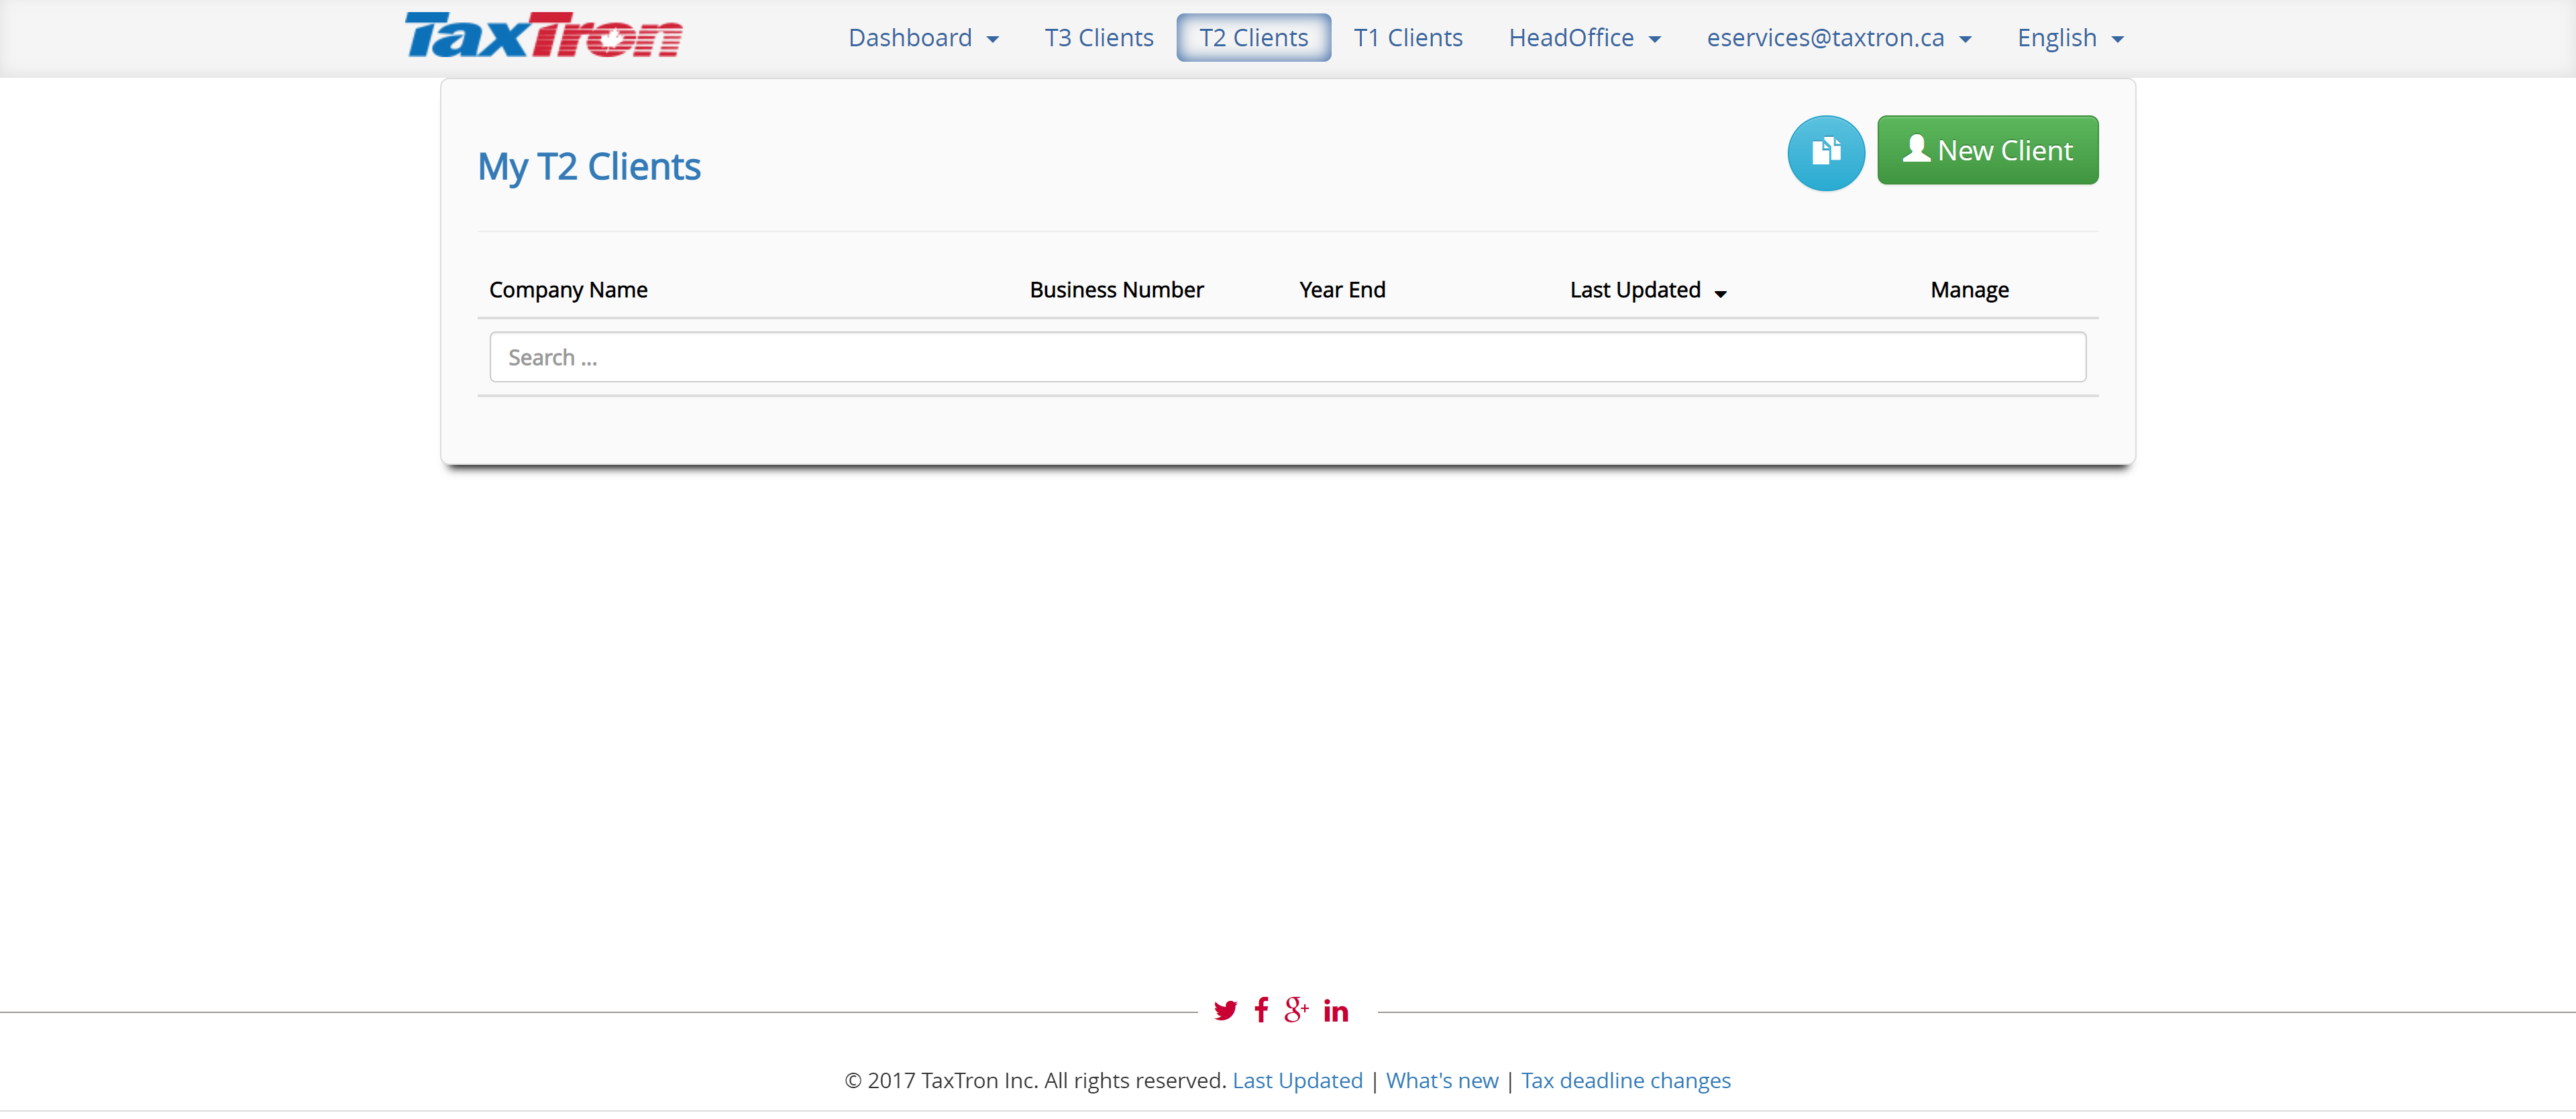Click the New Client button

click(1987, 150)
